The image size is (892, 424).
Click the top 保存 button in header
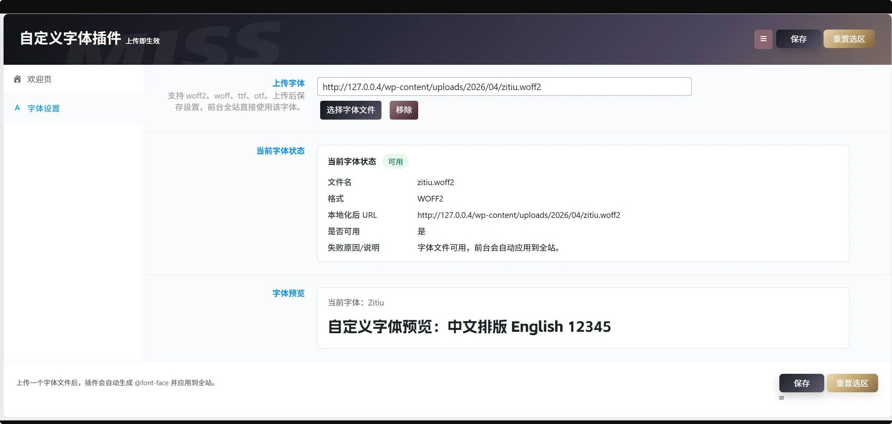pyautogui.click(x=798, y=39)
